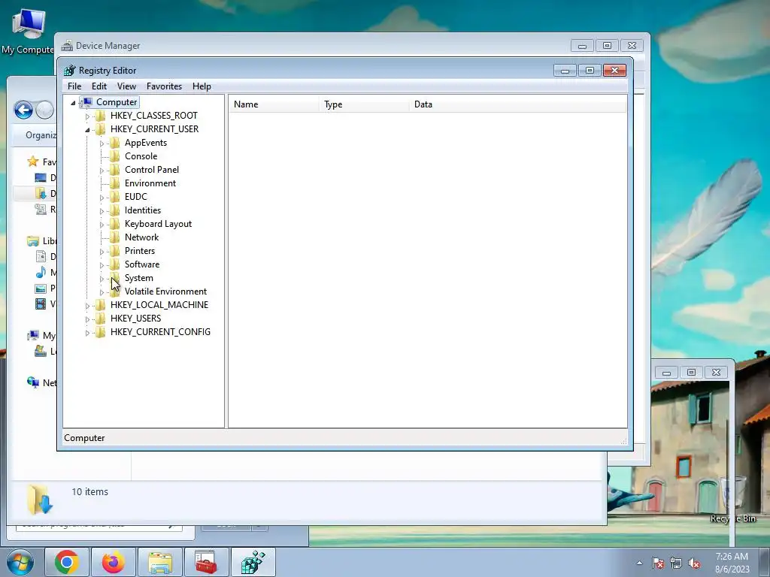Expand the Identities key

(102, 211)
